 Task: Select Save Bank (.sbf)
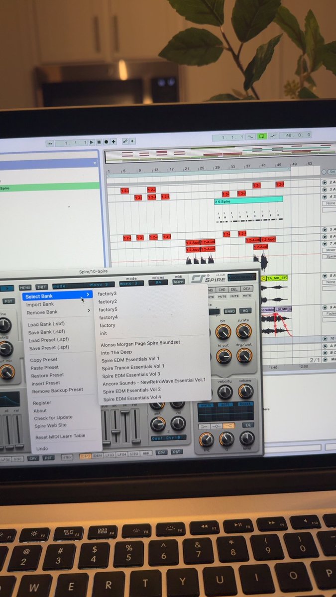[x=47, y=332]
